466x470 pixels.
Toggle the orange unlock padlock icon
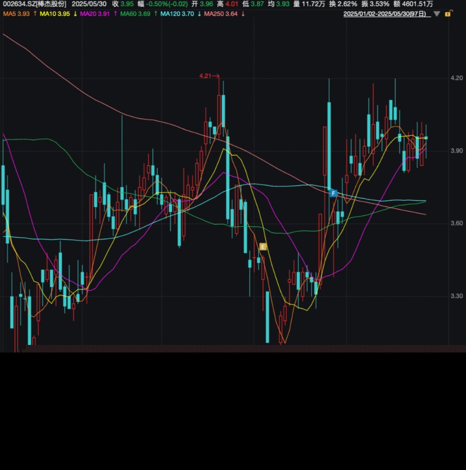click(x=448, y=13)
